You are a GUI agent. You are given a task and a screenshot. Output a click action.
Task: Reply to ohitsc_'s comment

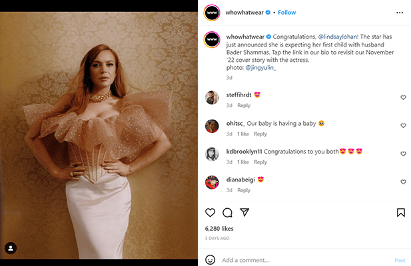pos(260,134)
